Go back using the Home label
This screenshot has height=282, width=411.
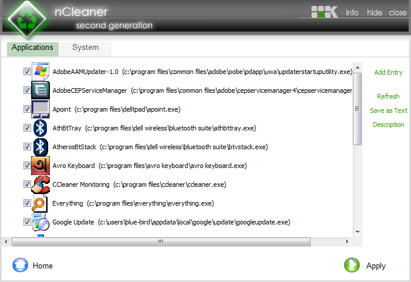tap(42, 266)
